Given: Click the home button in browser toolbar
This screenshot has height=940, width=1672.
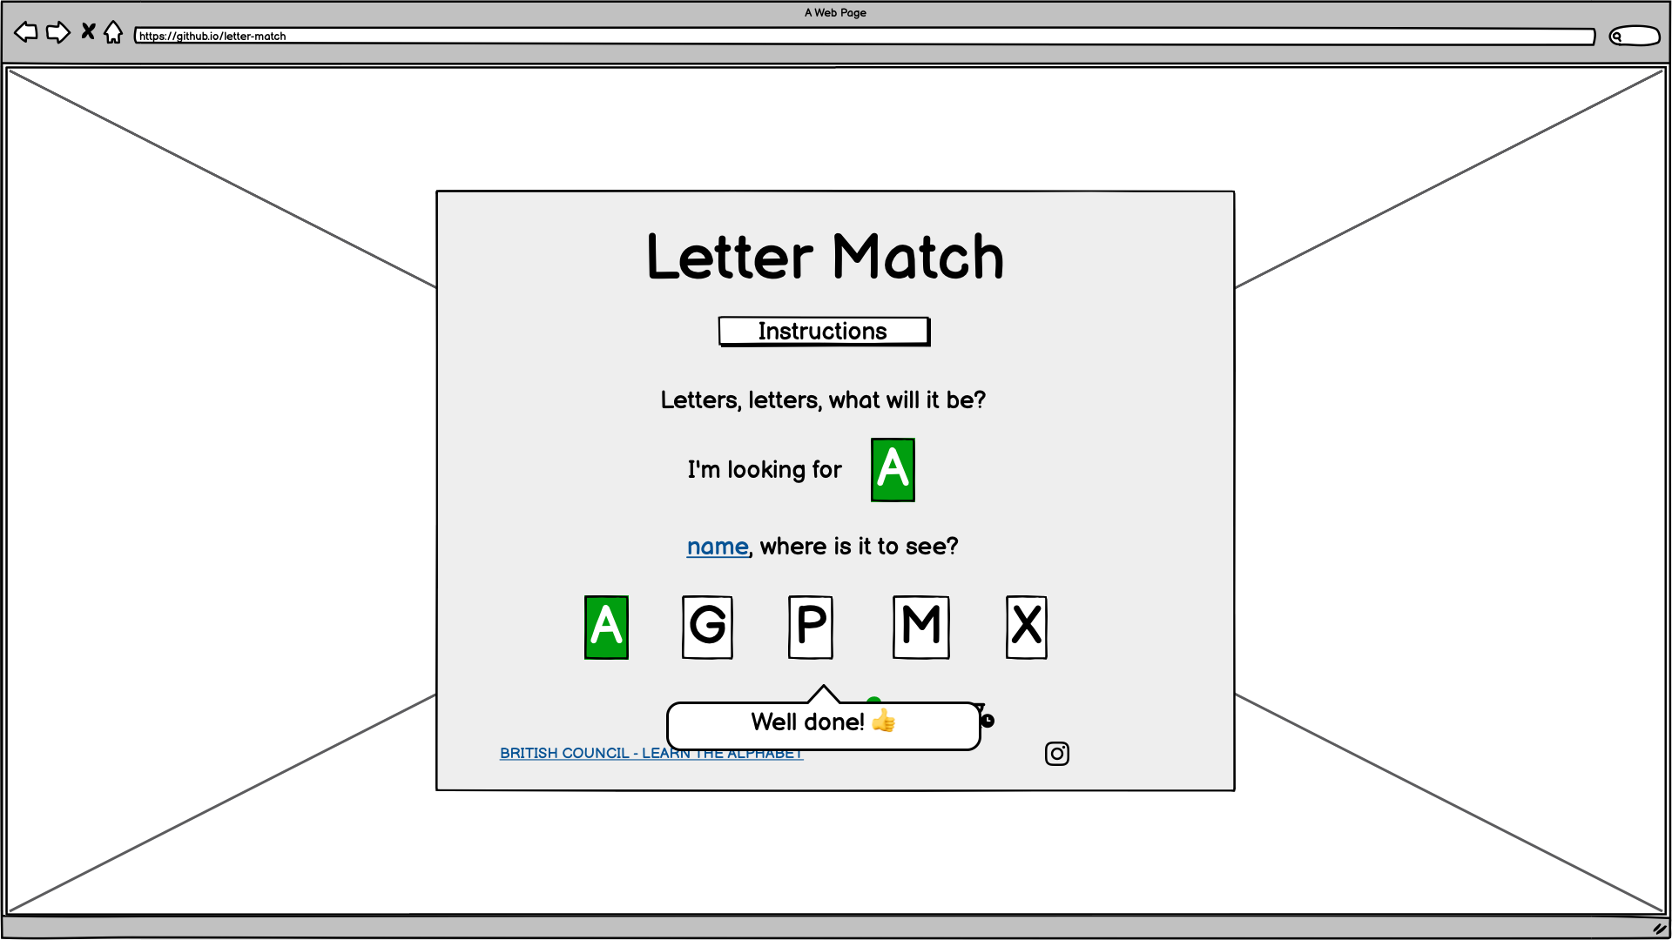Looking at the screenshot, I should click(112, 32).
